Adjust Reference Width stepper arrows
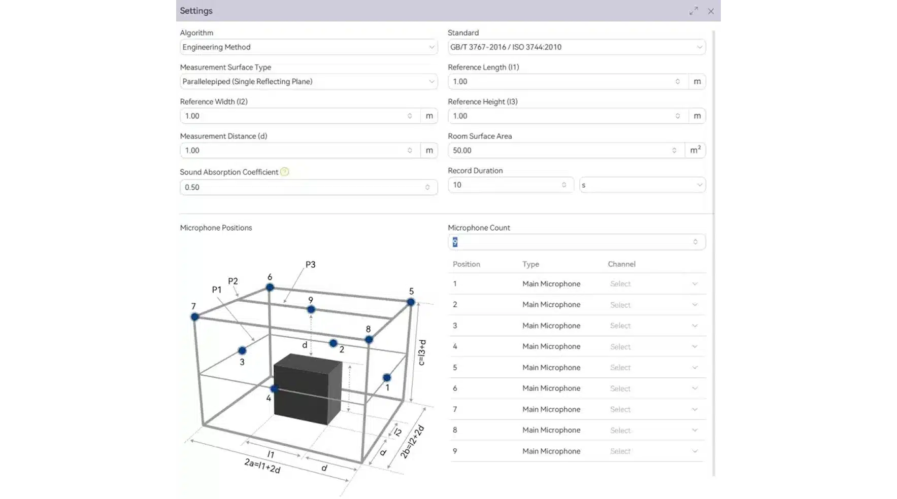The width and height of the screenshot is (897, 499). click(x=410, y=116)
